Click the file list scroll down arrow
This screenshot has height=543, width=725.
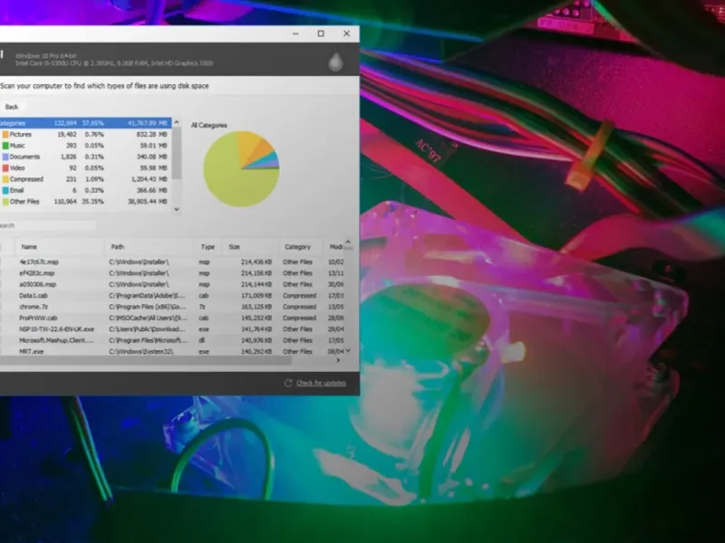pyautogui.click(x=348, y=351)
